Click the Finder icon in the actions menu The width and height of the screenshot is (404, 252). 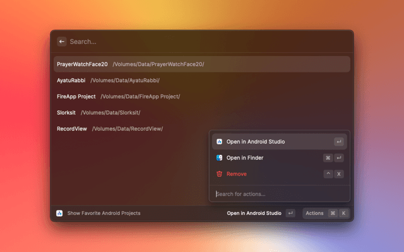click(219, 157)
